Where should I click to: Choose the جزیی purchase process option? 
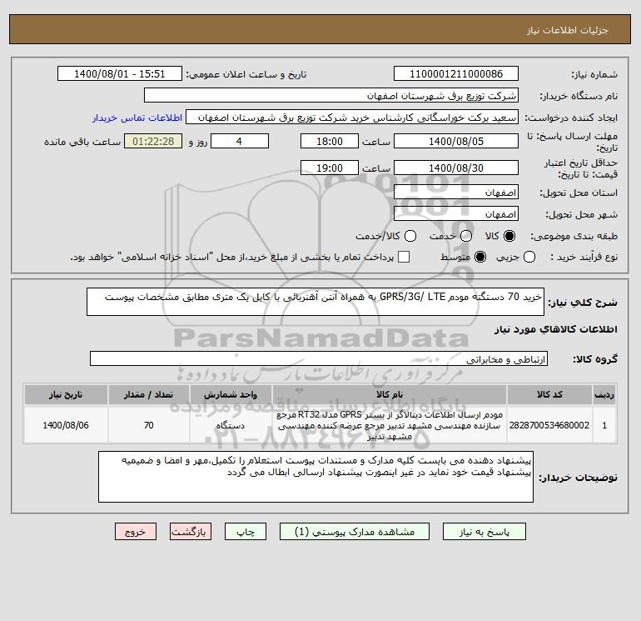tap(529, 257)
